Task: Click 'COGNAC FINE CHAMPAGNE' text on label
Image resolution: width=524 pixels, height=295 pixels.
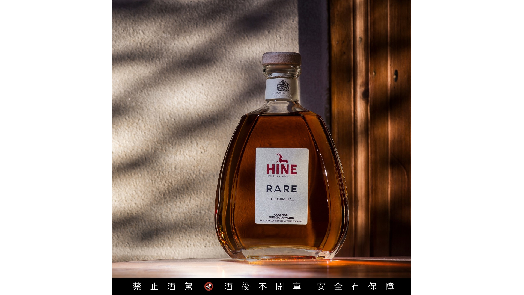Action: (x=281, y=216)
